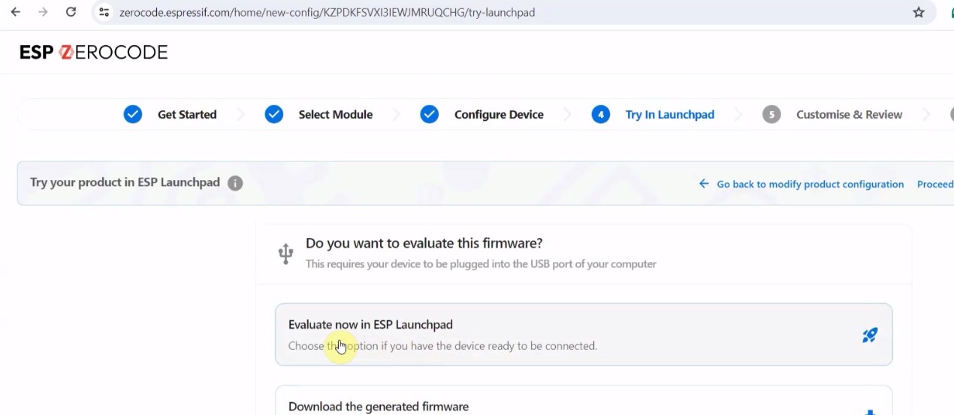Click Go back to modify product configuration
954x415 pixels.
pos(810,184)
